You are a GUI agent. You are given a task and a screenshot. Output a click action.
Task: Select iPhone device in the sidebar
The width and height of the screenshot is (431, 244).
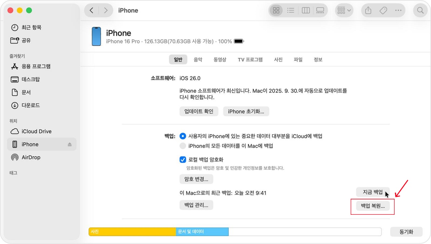pos(42,144)
